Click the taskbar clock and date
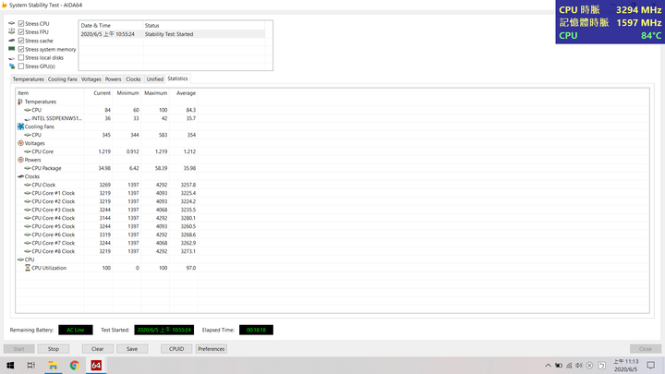Viewport: 665px width, 374px height. click(626, 366)
